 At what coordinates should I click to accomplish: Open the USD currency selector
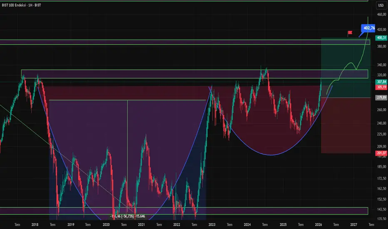point(381,5)
